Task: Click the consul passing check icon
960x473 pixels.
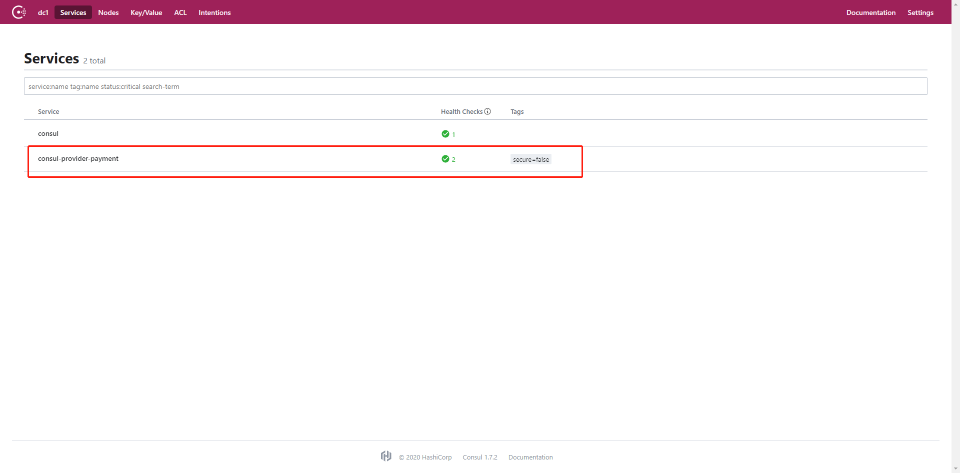Action: (x=445, y=134)
